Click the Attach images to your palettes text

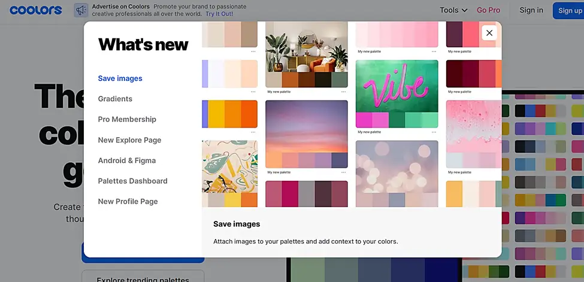click(305, 241)
